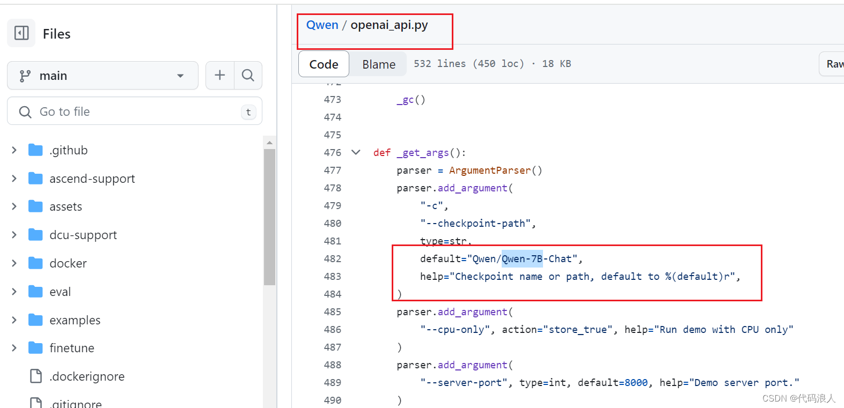This screenshot has height=408, width=844.
Task: Click the 532 lines file info text
Action: click(492, 64)
